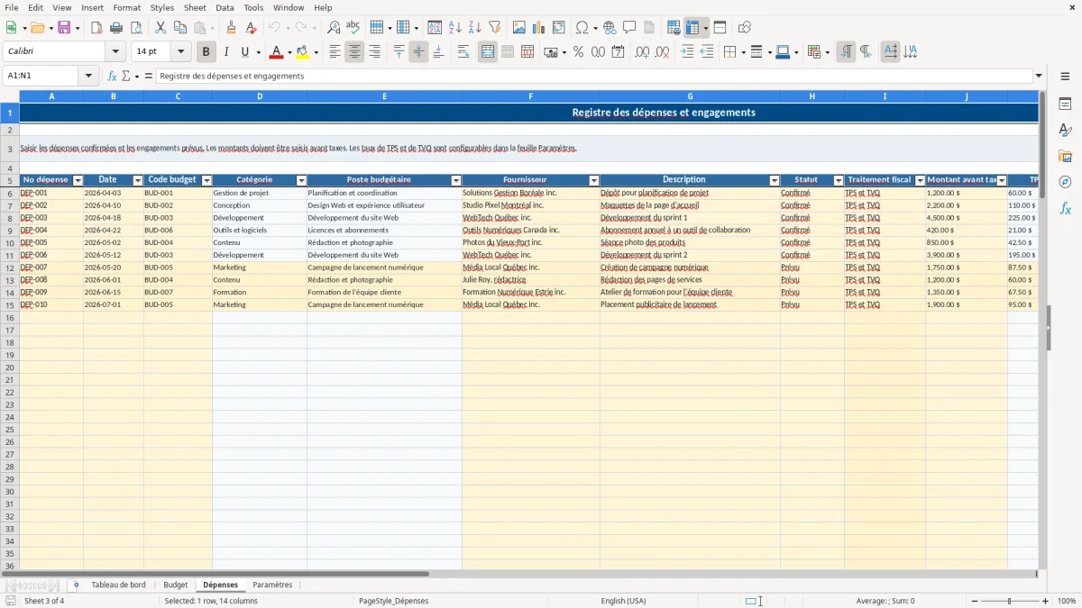This screenshot has width=1082, height=608.
Task: Sort descending with the Z-A arrow icon
Action: point(475,28)
